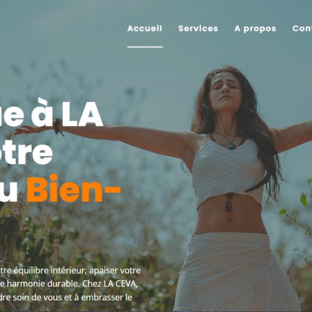312x312 pixels.
Task: Click the blue pendant necklace
Action: point(232,145)
